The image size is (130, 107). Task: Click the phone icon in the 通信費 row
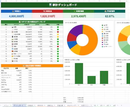[x=12, y=37]
